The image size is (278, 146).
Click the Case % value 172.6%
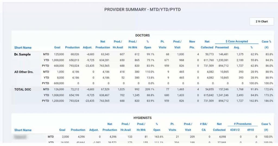coord(268,90)
